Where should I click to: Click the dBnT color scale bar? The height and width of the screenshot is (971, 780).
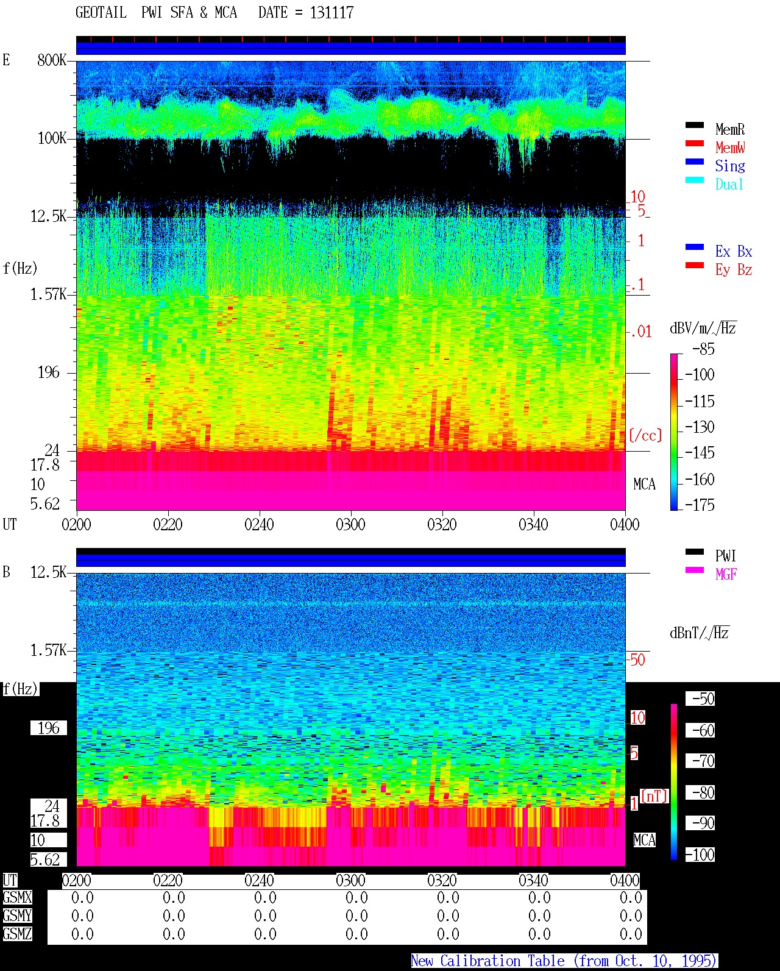674,782
